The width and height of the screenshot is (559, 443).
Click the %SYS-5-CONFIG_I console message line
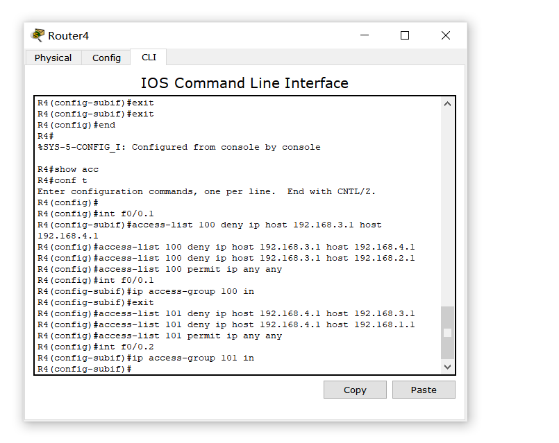[179, 147]
